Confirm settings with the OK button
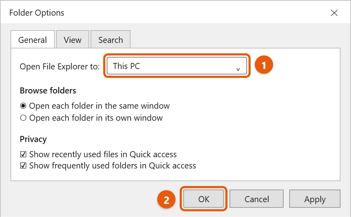Screen dimensions: 351x217 tap(203, 199)
